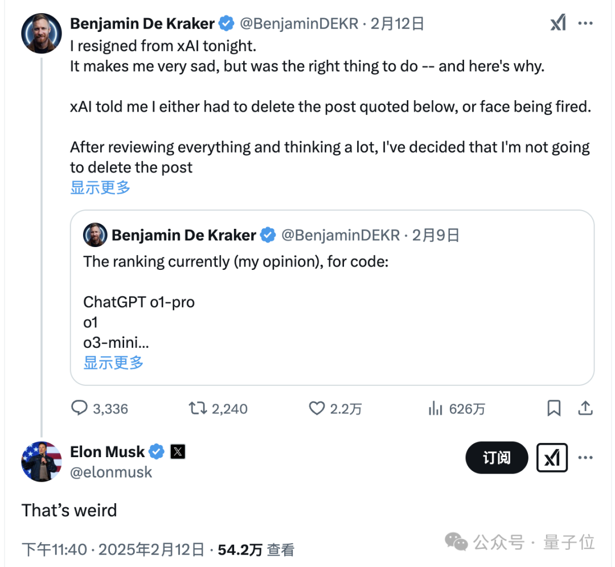Open the more options menu on Elon's post

click(x=585, y=458)
